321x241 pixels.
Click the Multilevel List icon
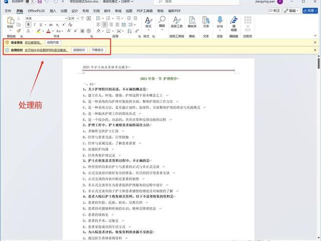point(118,18)
